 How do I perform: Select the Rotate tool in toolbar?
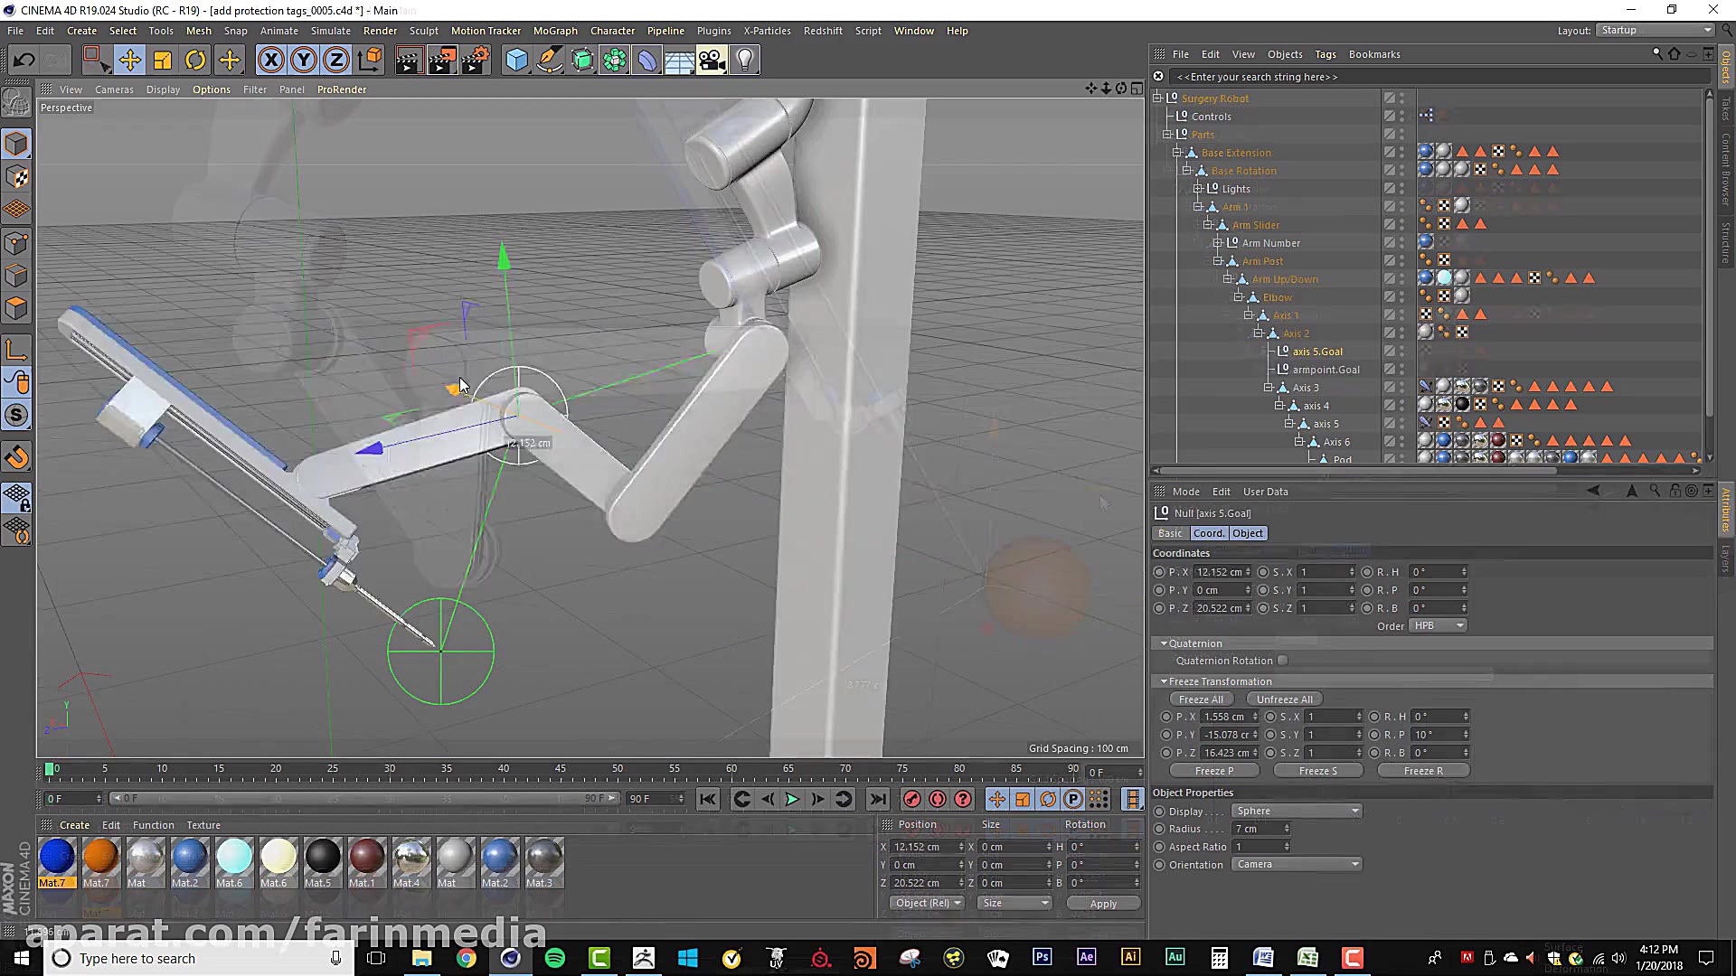195,61
